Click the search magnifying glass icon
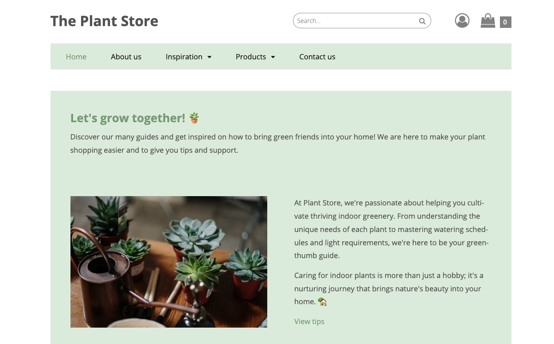 [422, 20]
